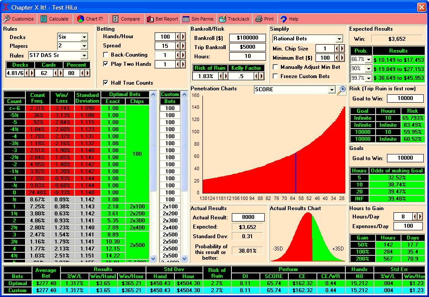Open the Rules dropdown showing S17 DAS Sr

click(84, 55)
